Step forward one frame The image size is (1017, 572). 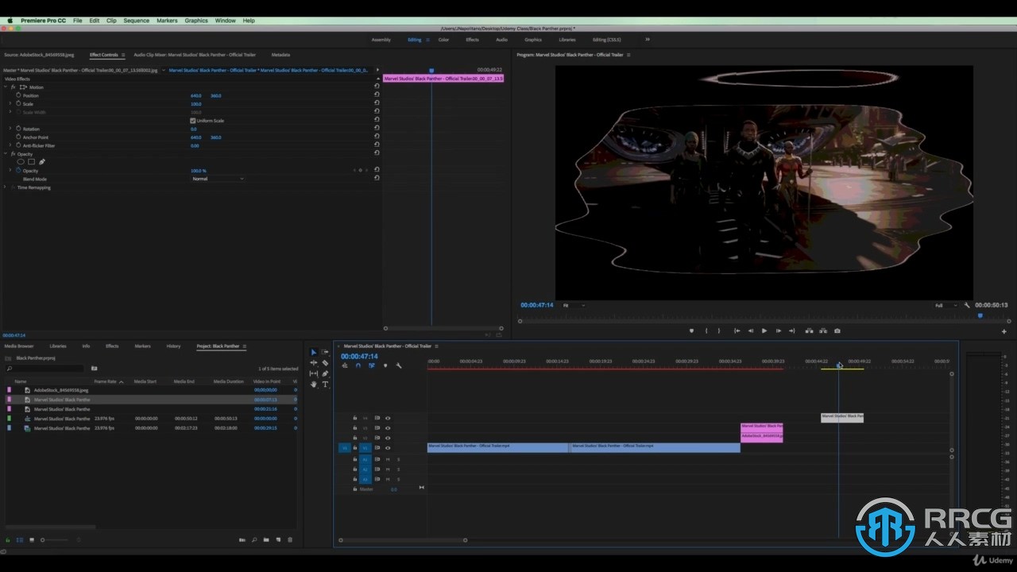point(778,330)
